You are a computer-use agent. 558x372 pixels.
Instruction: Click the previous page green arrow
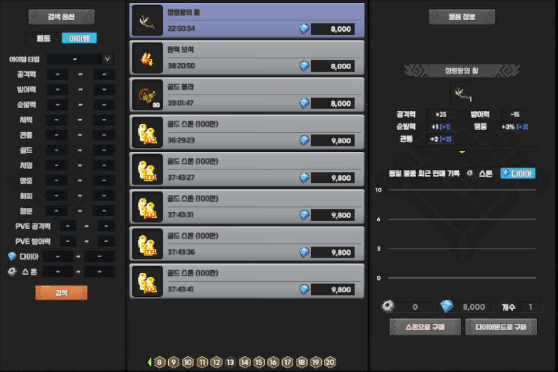[150, 362]
